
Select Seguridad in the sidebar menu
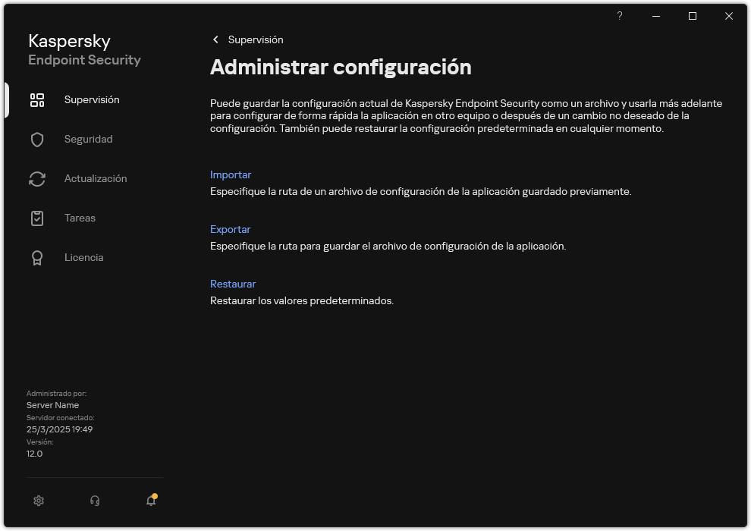pos(86,139)
